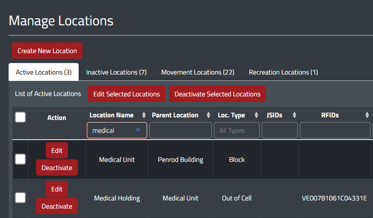Select the Out of Cell type cell
Screen dimensions: 373x218
point(237,198)
